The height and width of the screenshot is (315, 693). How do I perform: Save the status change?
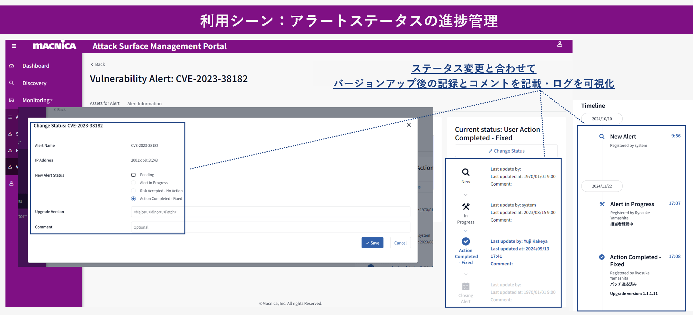372,243
